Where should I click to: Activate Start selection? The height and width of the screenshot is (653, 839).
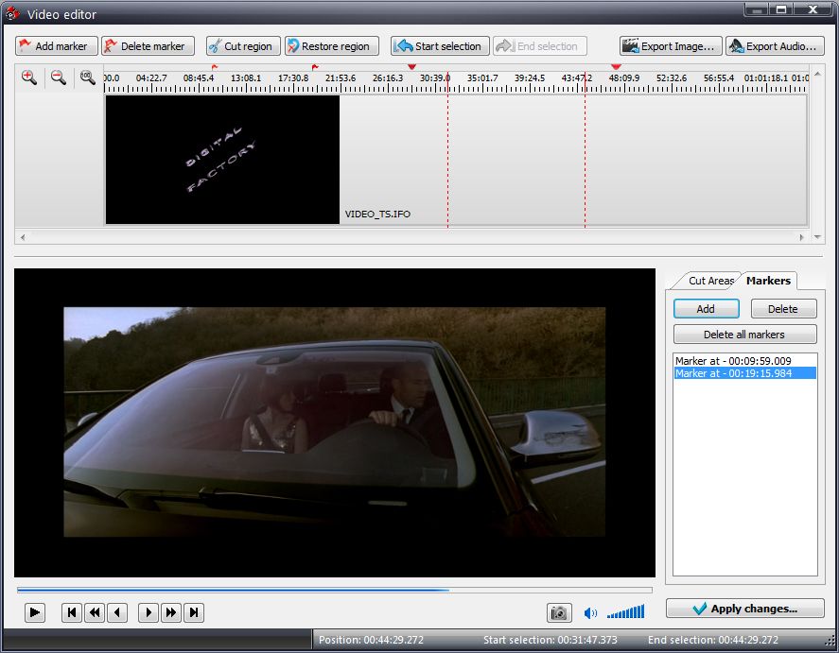point(439,45)
